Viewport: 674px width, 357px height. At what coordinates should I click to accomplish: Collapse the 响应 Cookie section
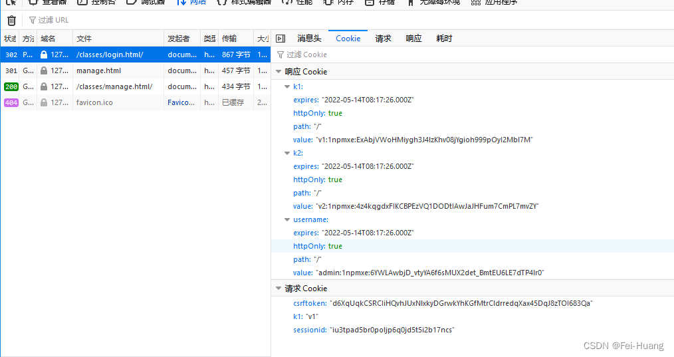(x=279, y=71)
